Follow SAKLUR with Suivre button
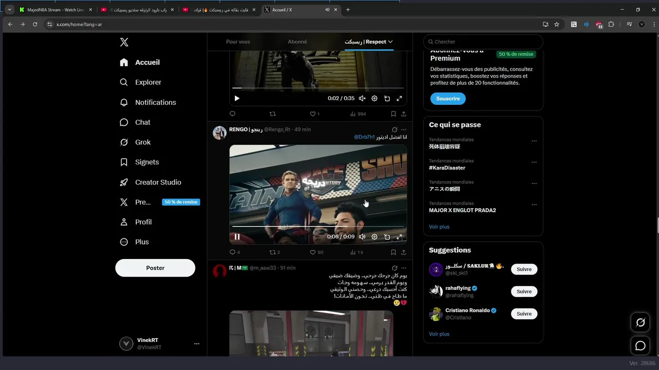Screen dimensions: 659x370 [524, 269]
